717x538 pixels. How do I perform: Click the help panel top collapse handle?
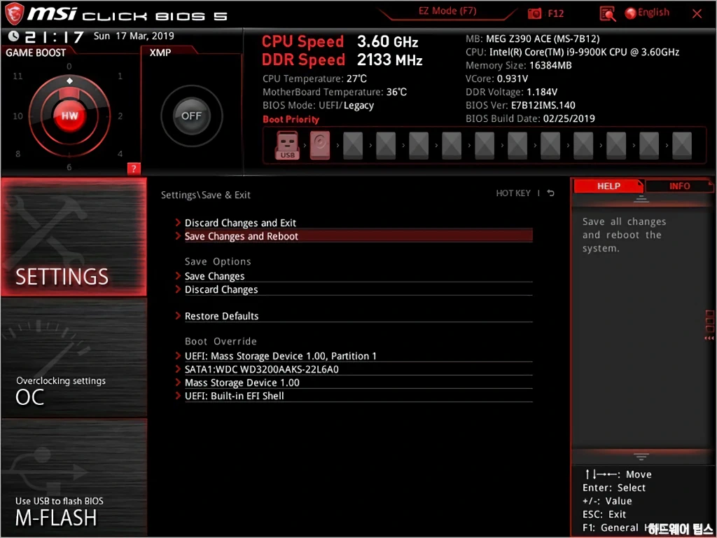[641, 199]
